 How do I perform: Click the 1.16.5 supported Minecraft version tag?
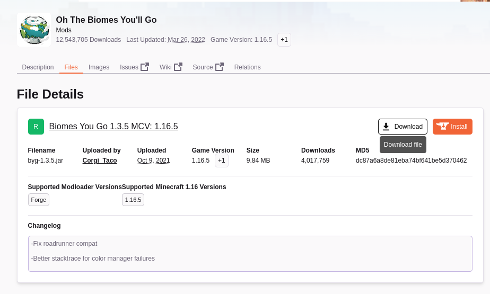pyautogui.click(x=133, y=200)
